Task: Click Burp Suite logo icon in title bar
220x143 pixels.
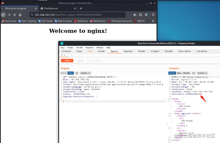Action: 62,43
